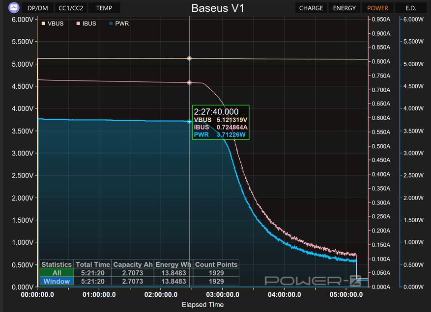This screenshot has height=312, width=431.
Task: Click the Baseus V1 chart title
Action: click(218, 8)
